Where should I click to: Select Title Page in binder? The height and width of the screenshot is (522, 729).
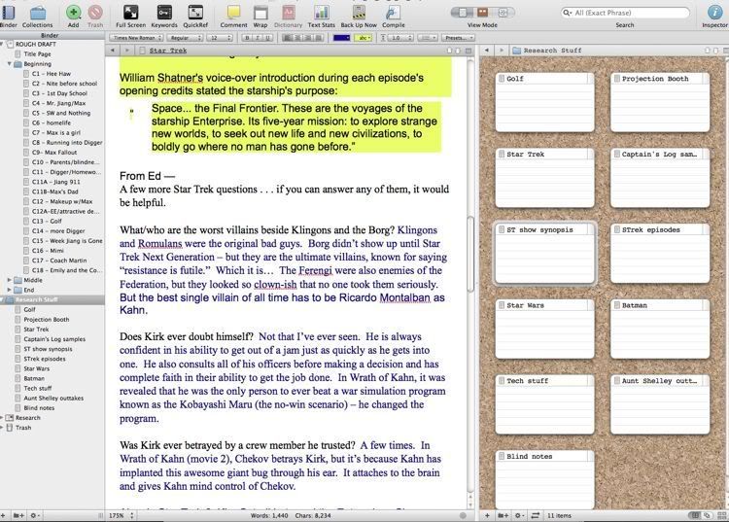click(37, 53)
